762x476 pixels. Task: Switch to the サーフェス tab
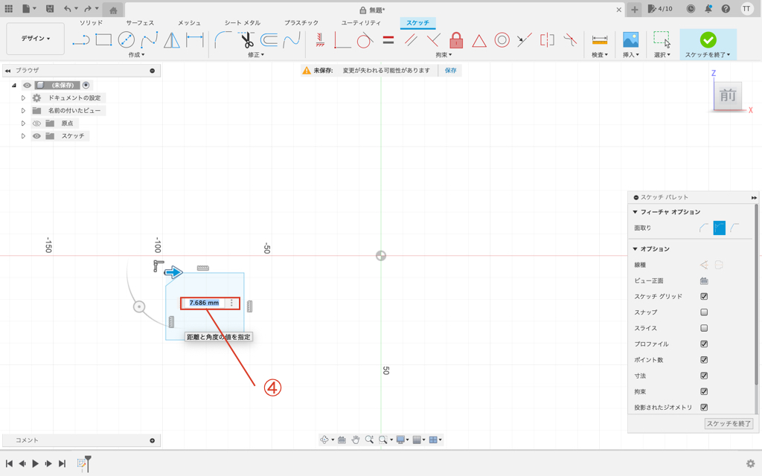[x=140, y=23]
